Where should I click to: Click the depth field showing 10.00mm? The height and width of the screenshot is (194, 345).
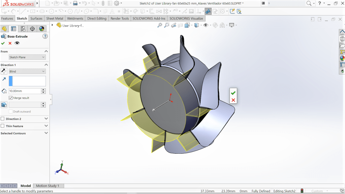[x=24, y=91]
